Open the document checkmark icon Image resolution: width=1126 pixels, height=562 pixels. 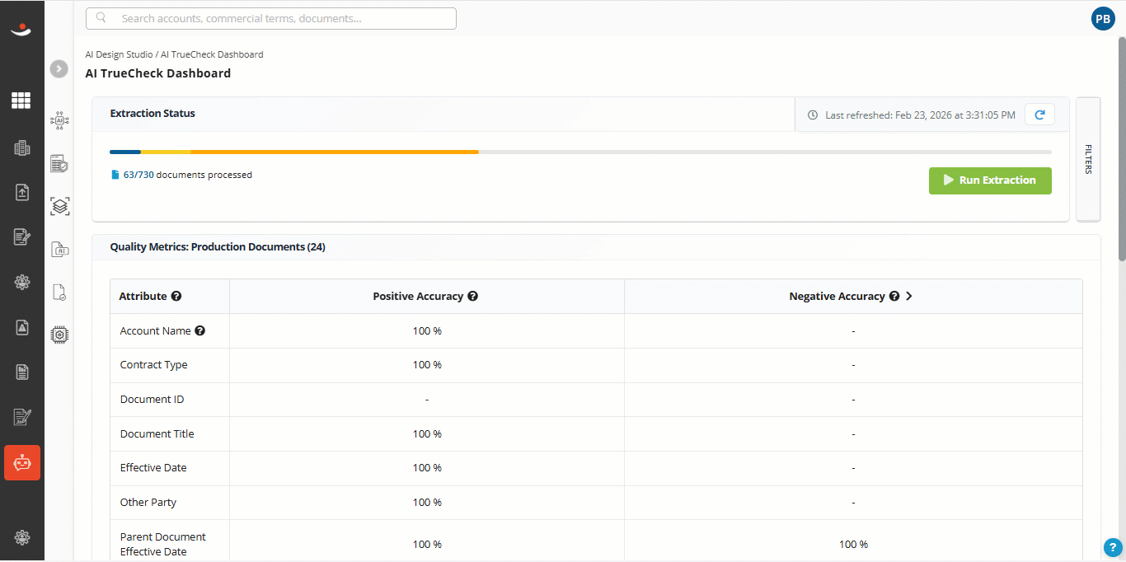[x=59, y=292]
